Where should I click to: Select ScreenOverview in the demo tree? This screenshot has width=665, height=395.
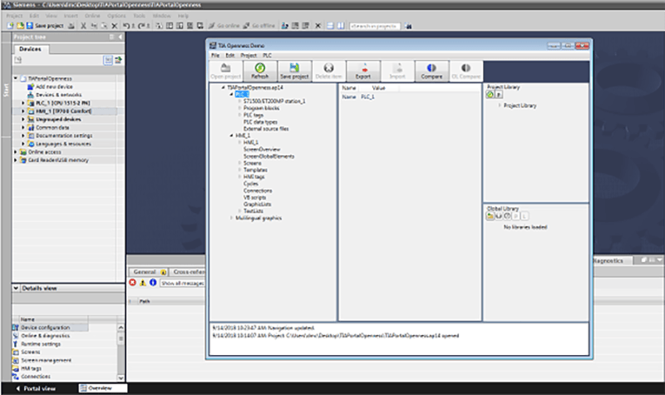262,150
